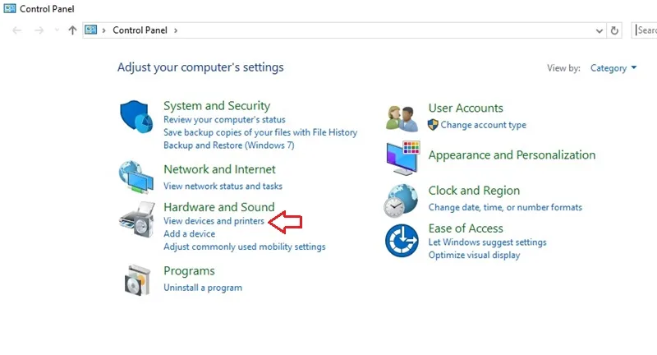657x355 pixels.
Task: Open Uninstall a program link
Action: point(203,288)
